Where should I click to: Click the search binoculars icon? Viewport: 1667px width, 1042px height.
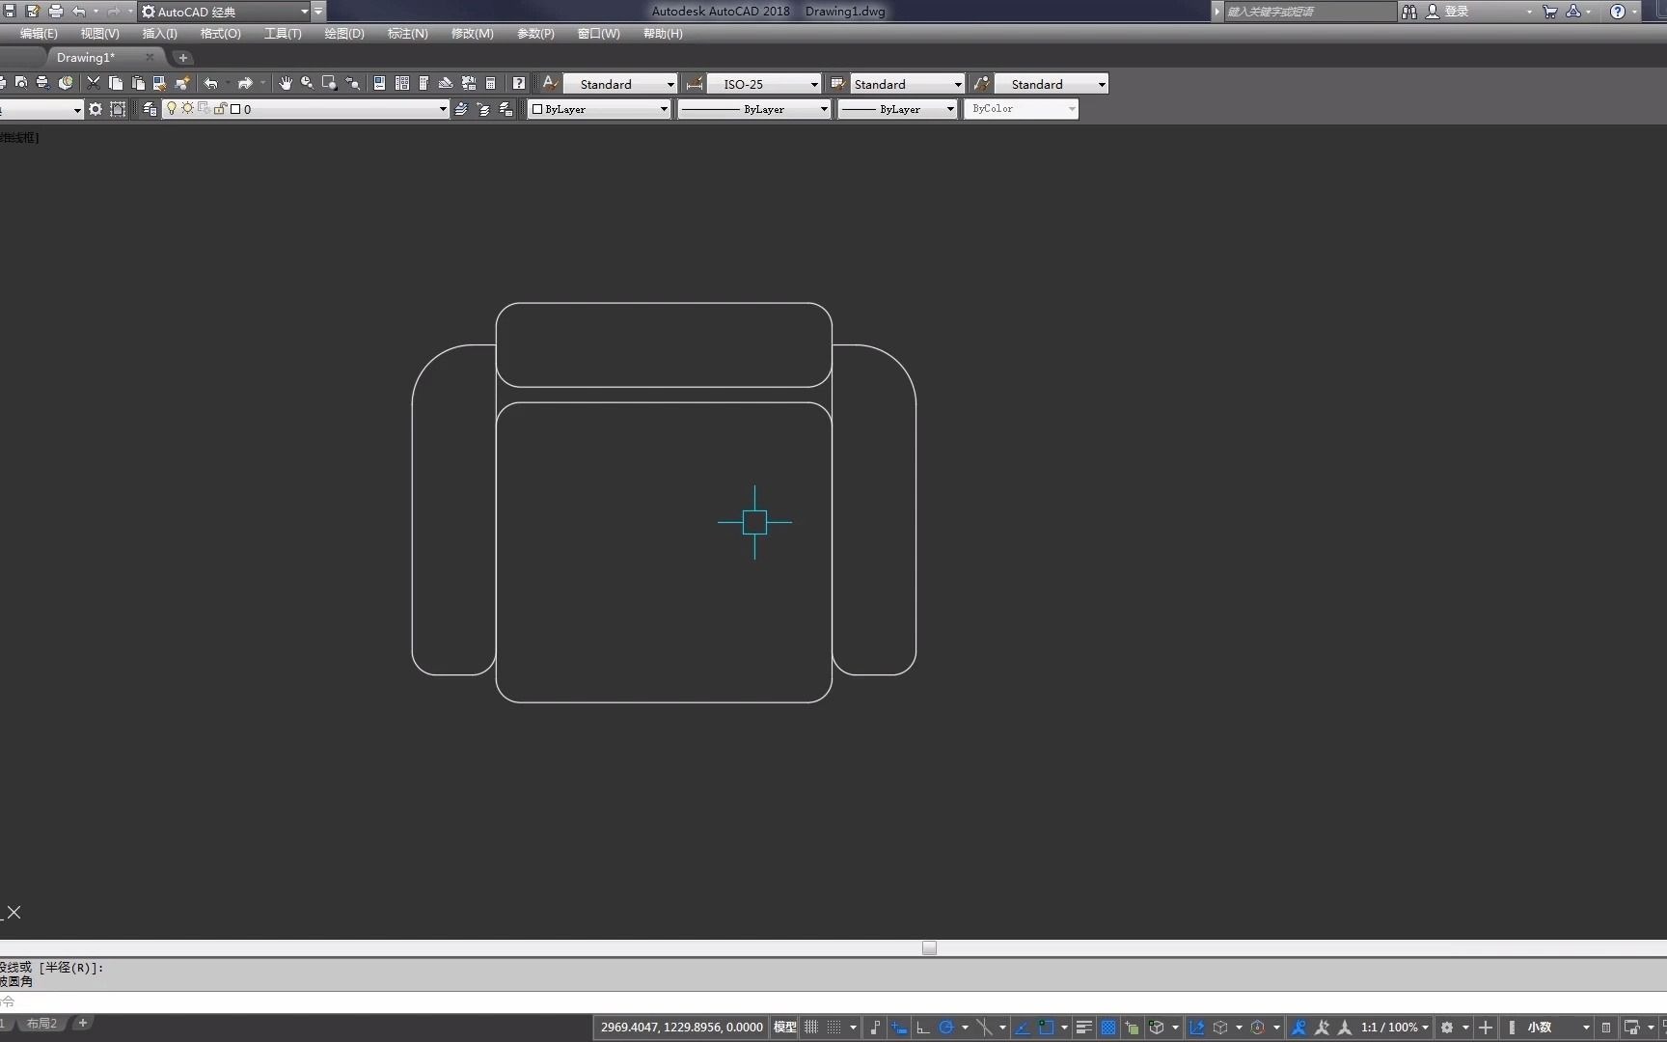(1409, 12)
